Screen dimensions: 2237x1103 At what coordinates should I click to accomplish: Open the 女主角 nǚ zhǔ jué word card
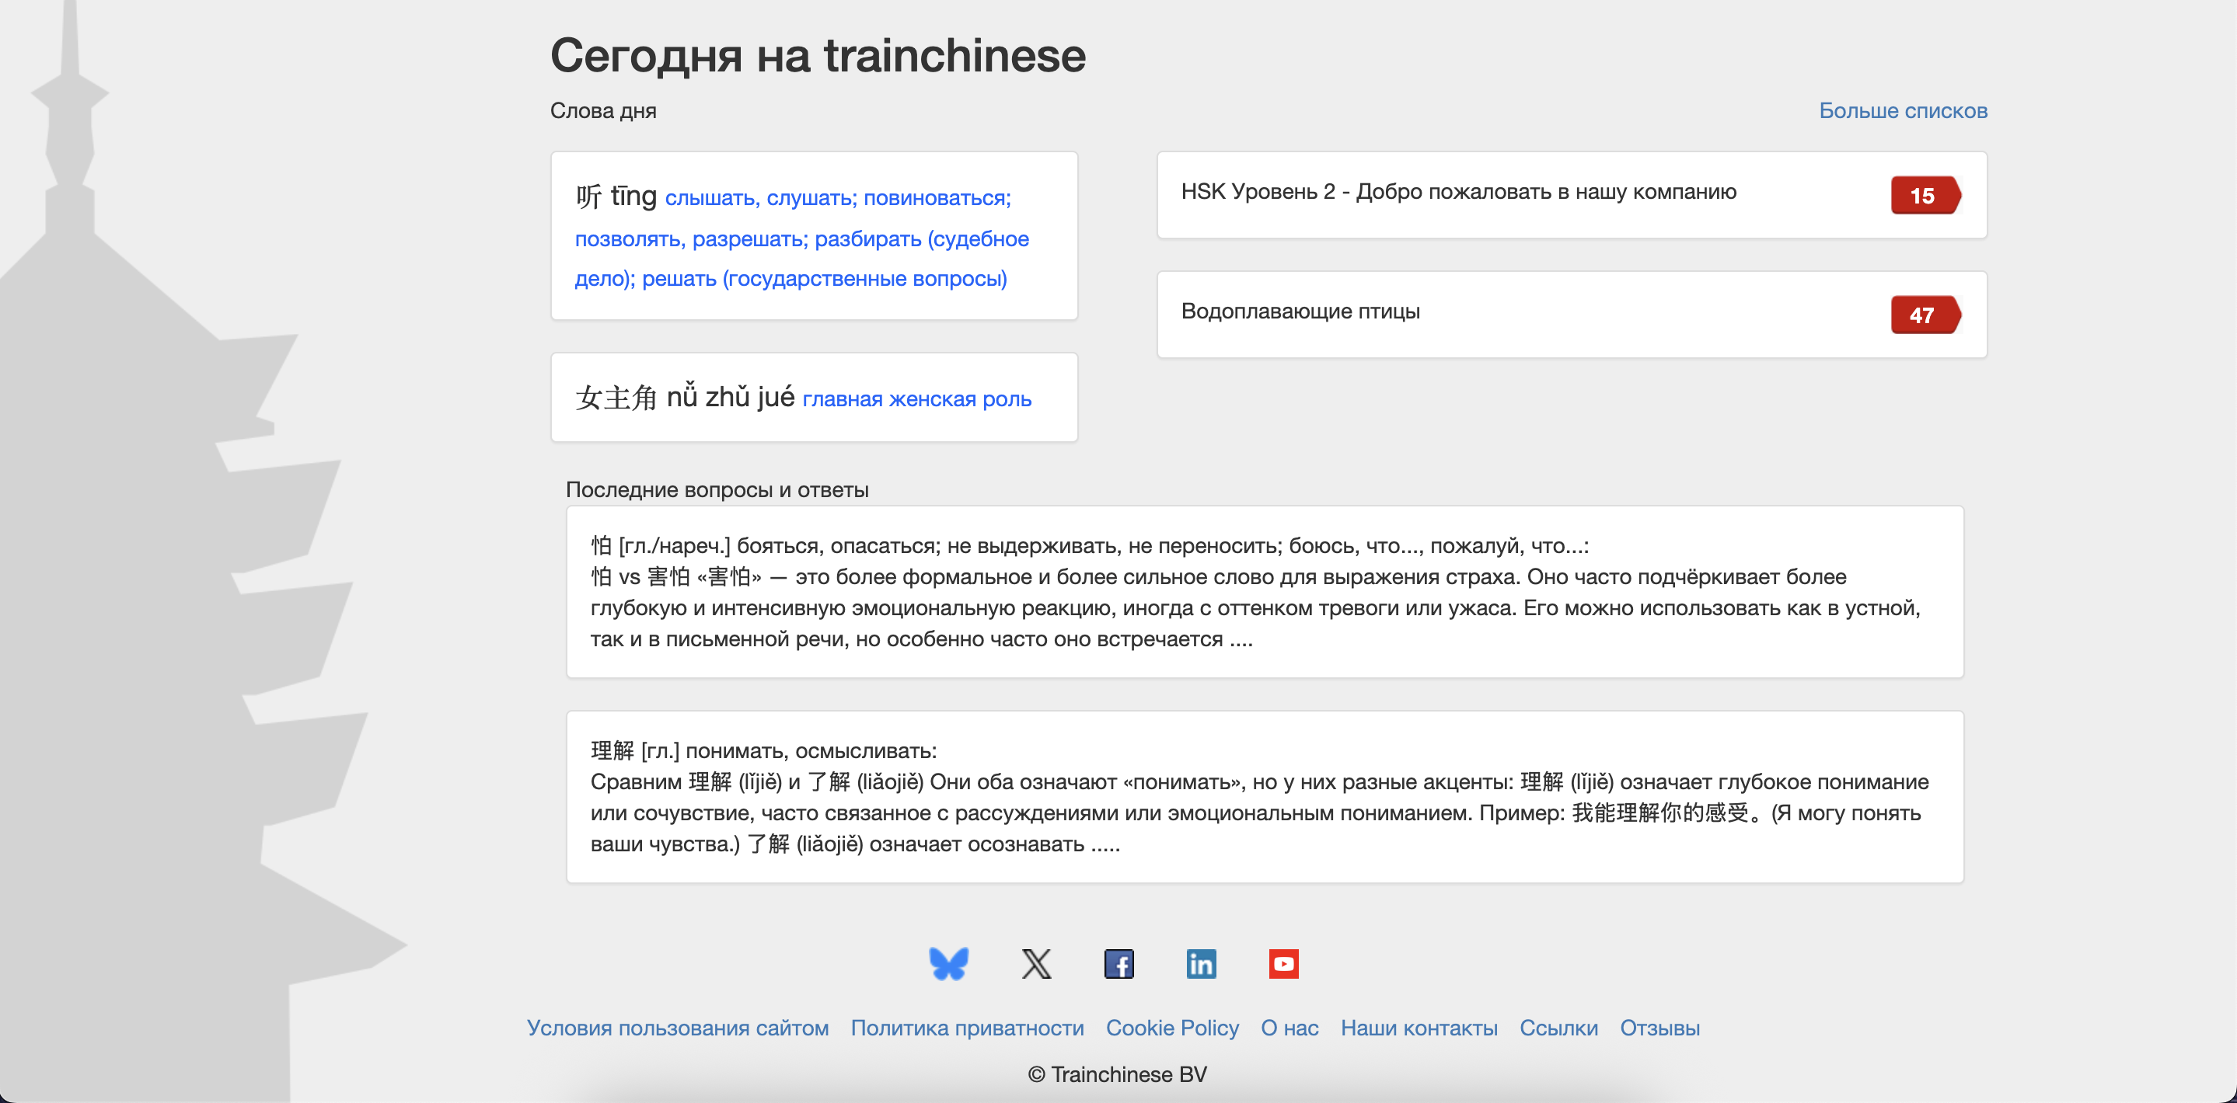click(814, 398)
